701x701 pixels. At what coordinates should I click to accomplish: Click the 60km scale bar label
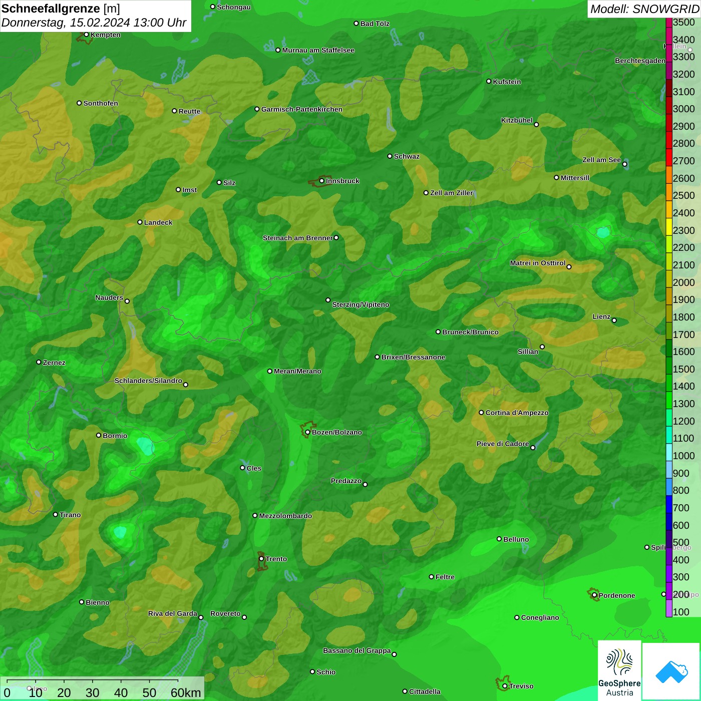(186, 692)
